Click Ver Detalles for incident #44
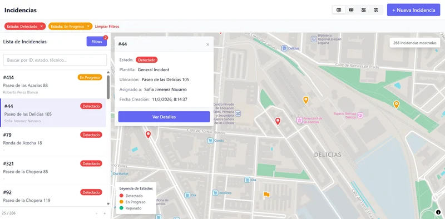The width and height of the screenshot is (445, 219). coord(164,117)
